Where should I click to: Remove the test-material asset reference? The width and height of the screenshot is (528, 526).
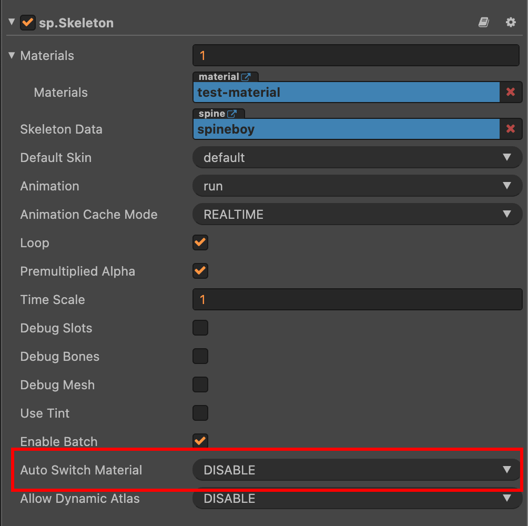pos(511,92)
